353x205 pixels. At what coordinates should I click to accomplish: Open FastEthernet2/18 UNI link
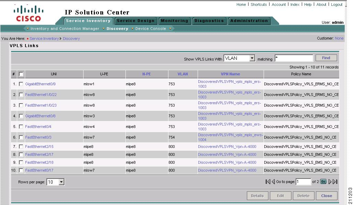39,162
